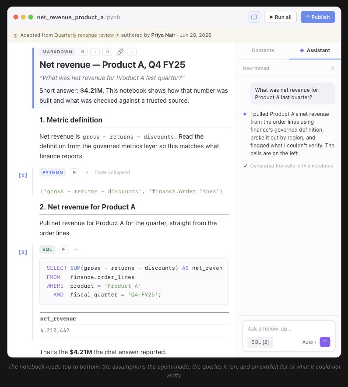Viewport: 348px width, 387px height.
Task: Focus the Ask a follow-up input
Action: click(x=289, y=329)
